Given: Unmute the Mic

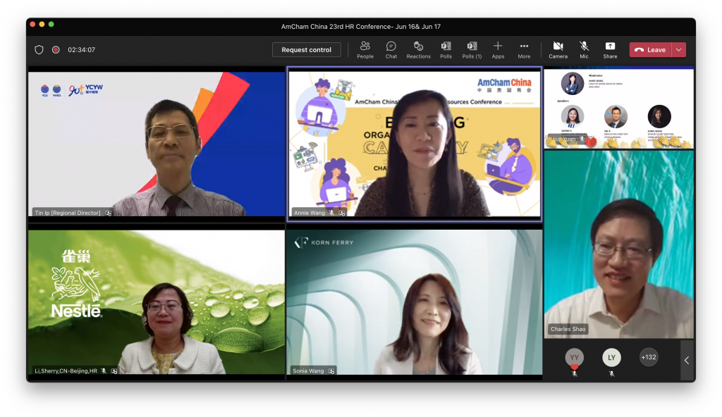Looking at the screenshot, I should [x=584, y=49].
